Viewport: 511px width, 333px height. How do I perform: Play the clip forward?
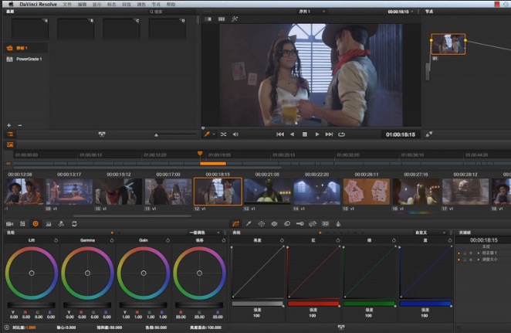coord(317,134)
